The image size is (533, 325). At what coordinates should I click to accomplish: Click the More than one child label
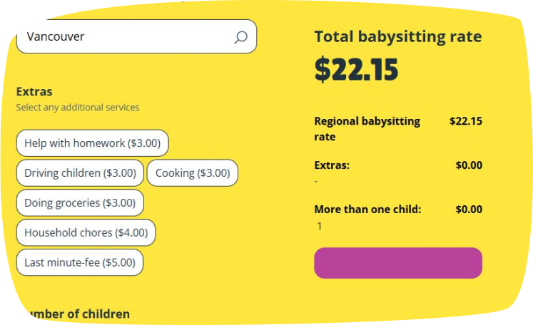point(367,210)
